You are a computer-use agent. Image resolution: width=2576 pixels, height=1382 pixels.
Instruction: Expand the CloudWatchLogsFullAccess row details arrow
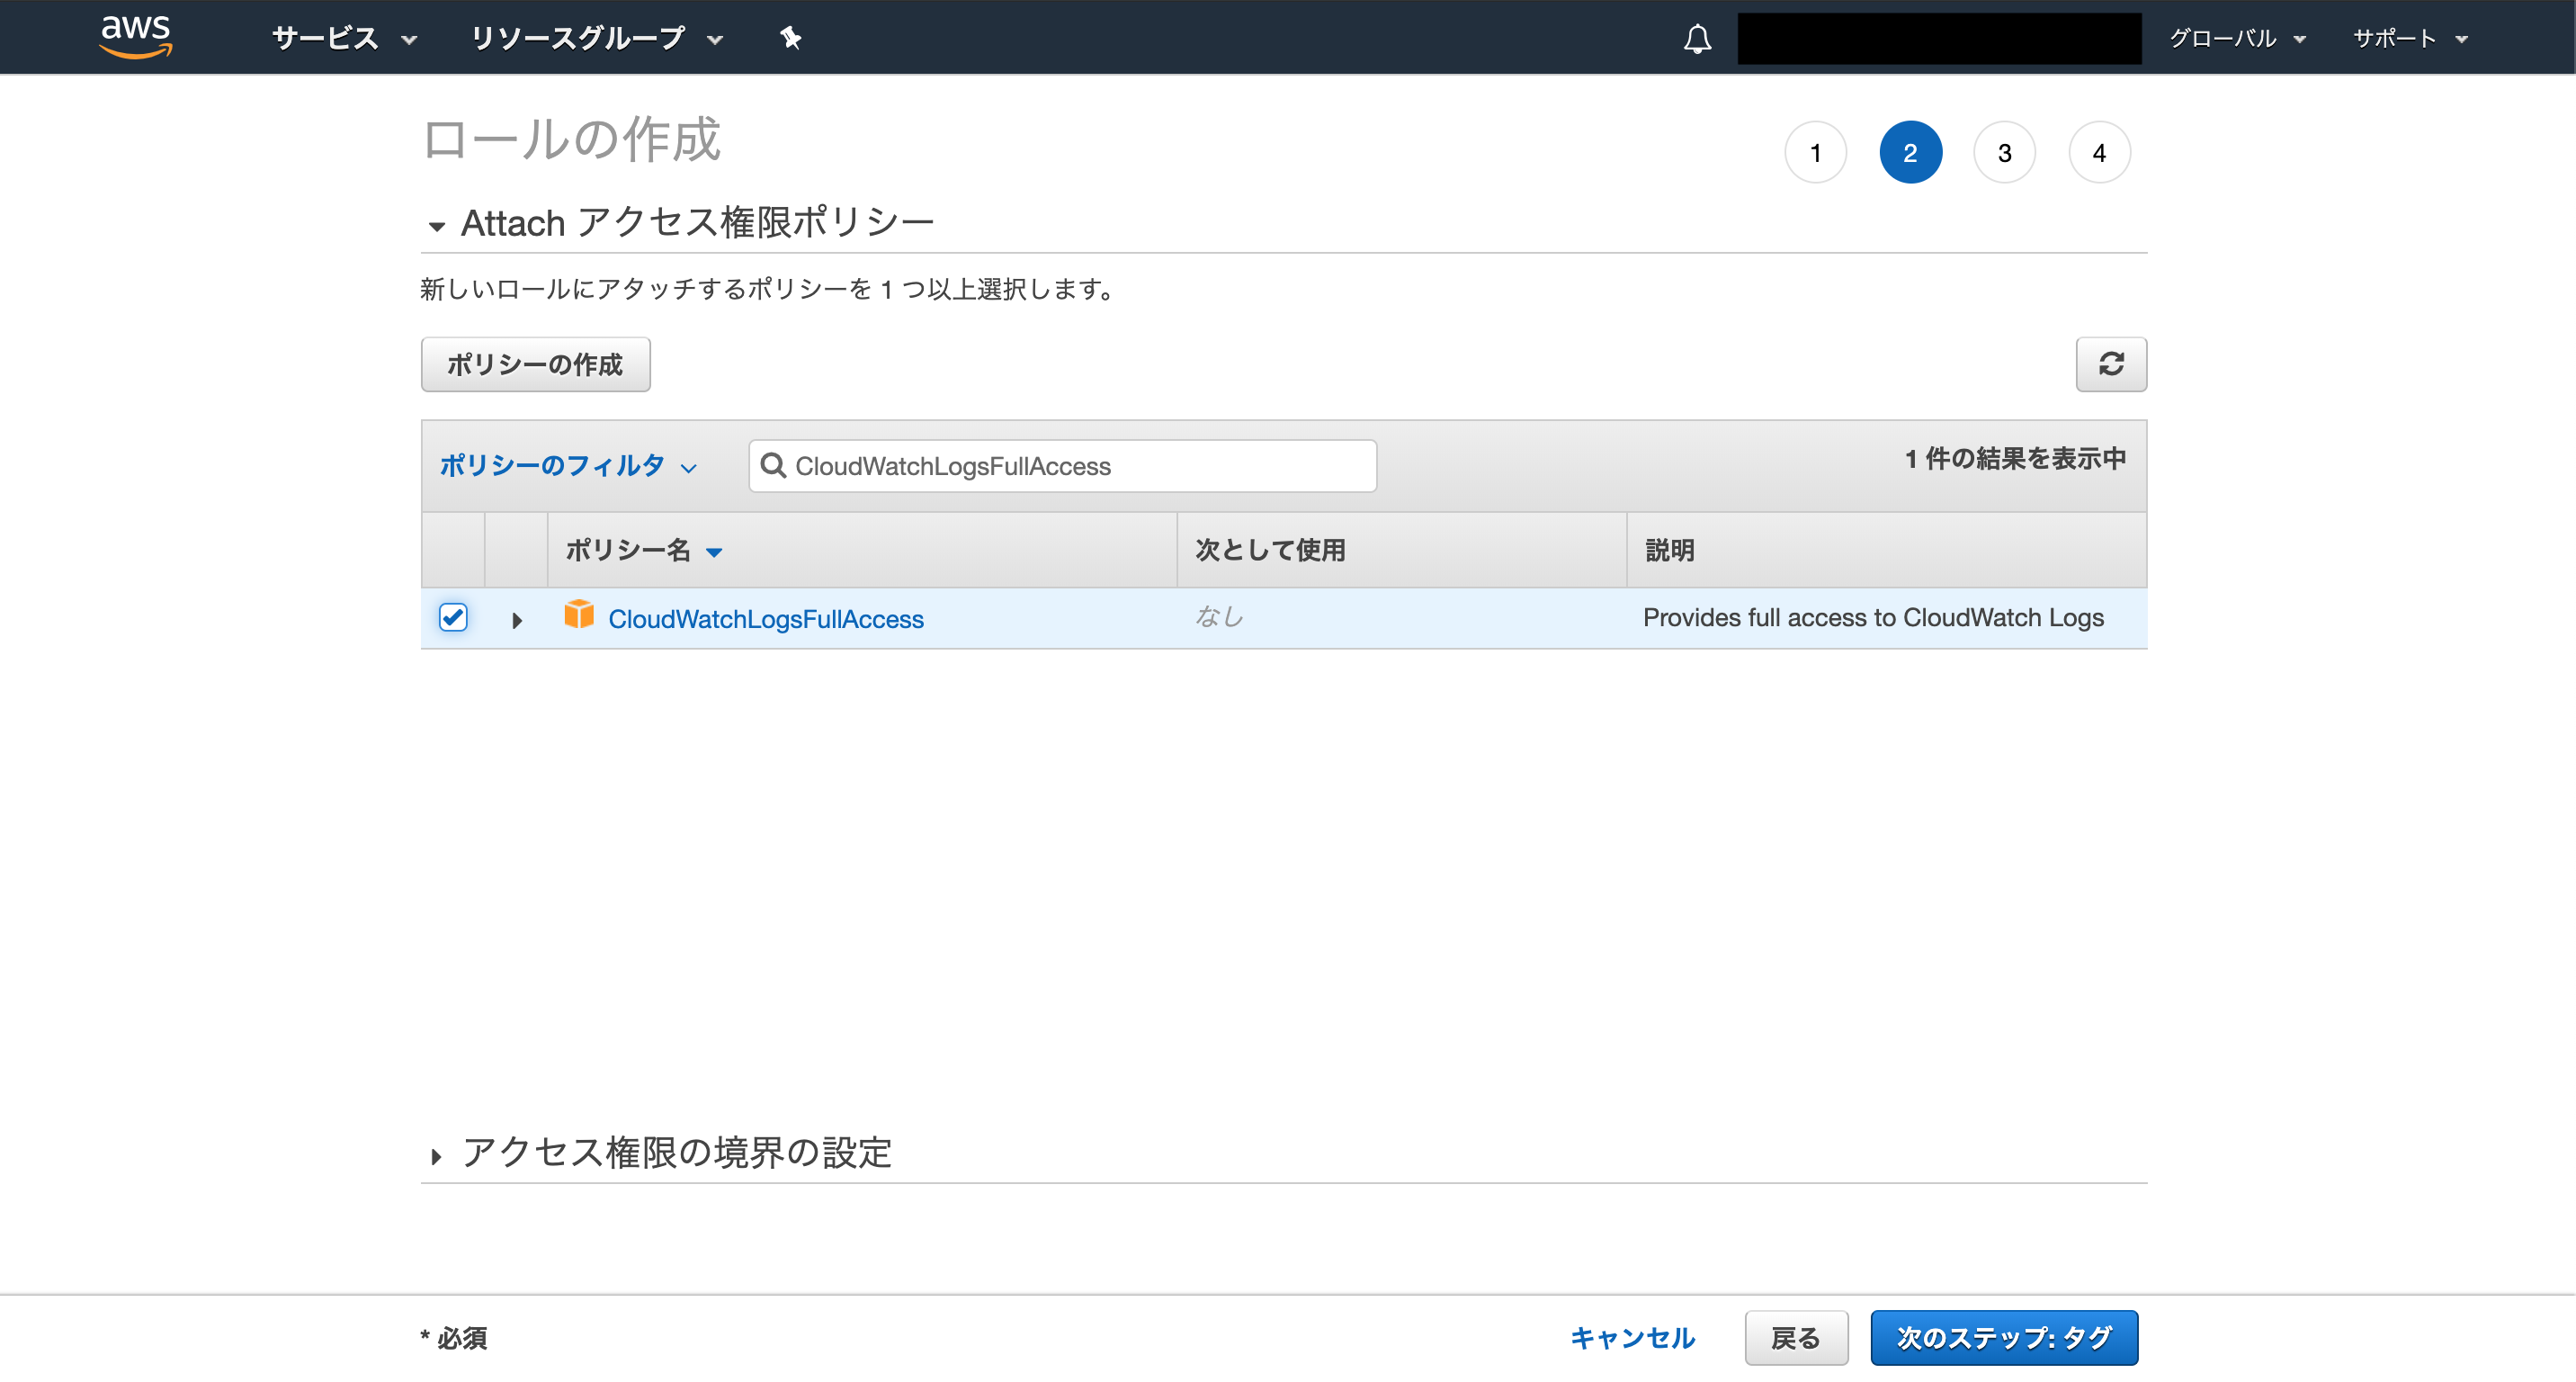click(x=516, y=620)
